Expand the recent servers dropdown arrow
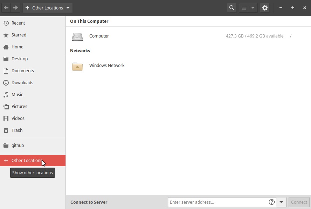The width and height of the screenshot is (311, 209). [x=281, y=202]
